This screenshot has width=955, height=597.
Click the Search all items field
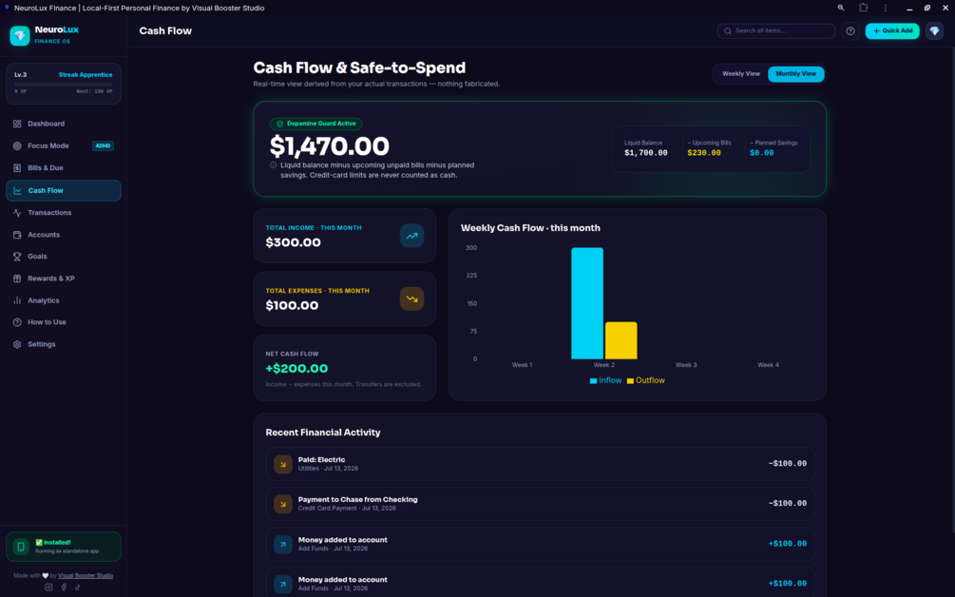click(776, 31)
